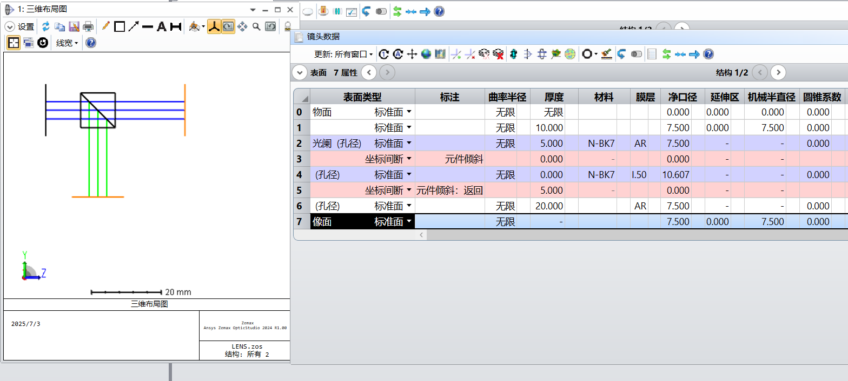Screen dimensions: 848x381
Task: Open the black circle aperture dropdown arrow
Action: click(x=595, y=54)
